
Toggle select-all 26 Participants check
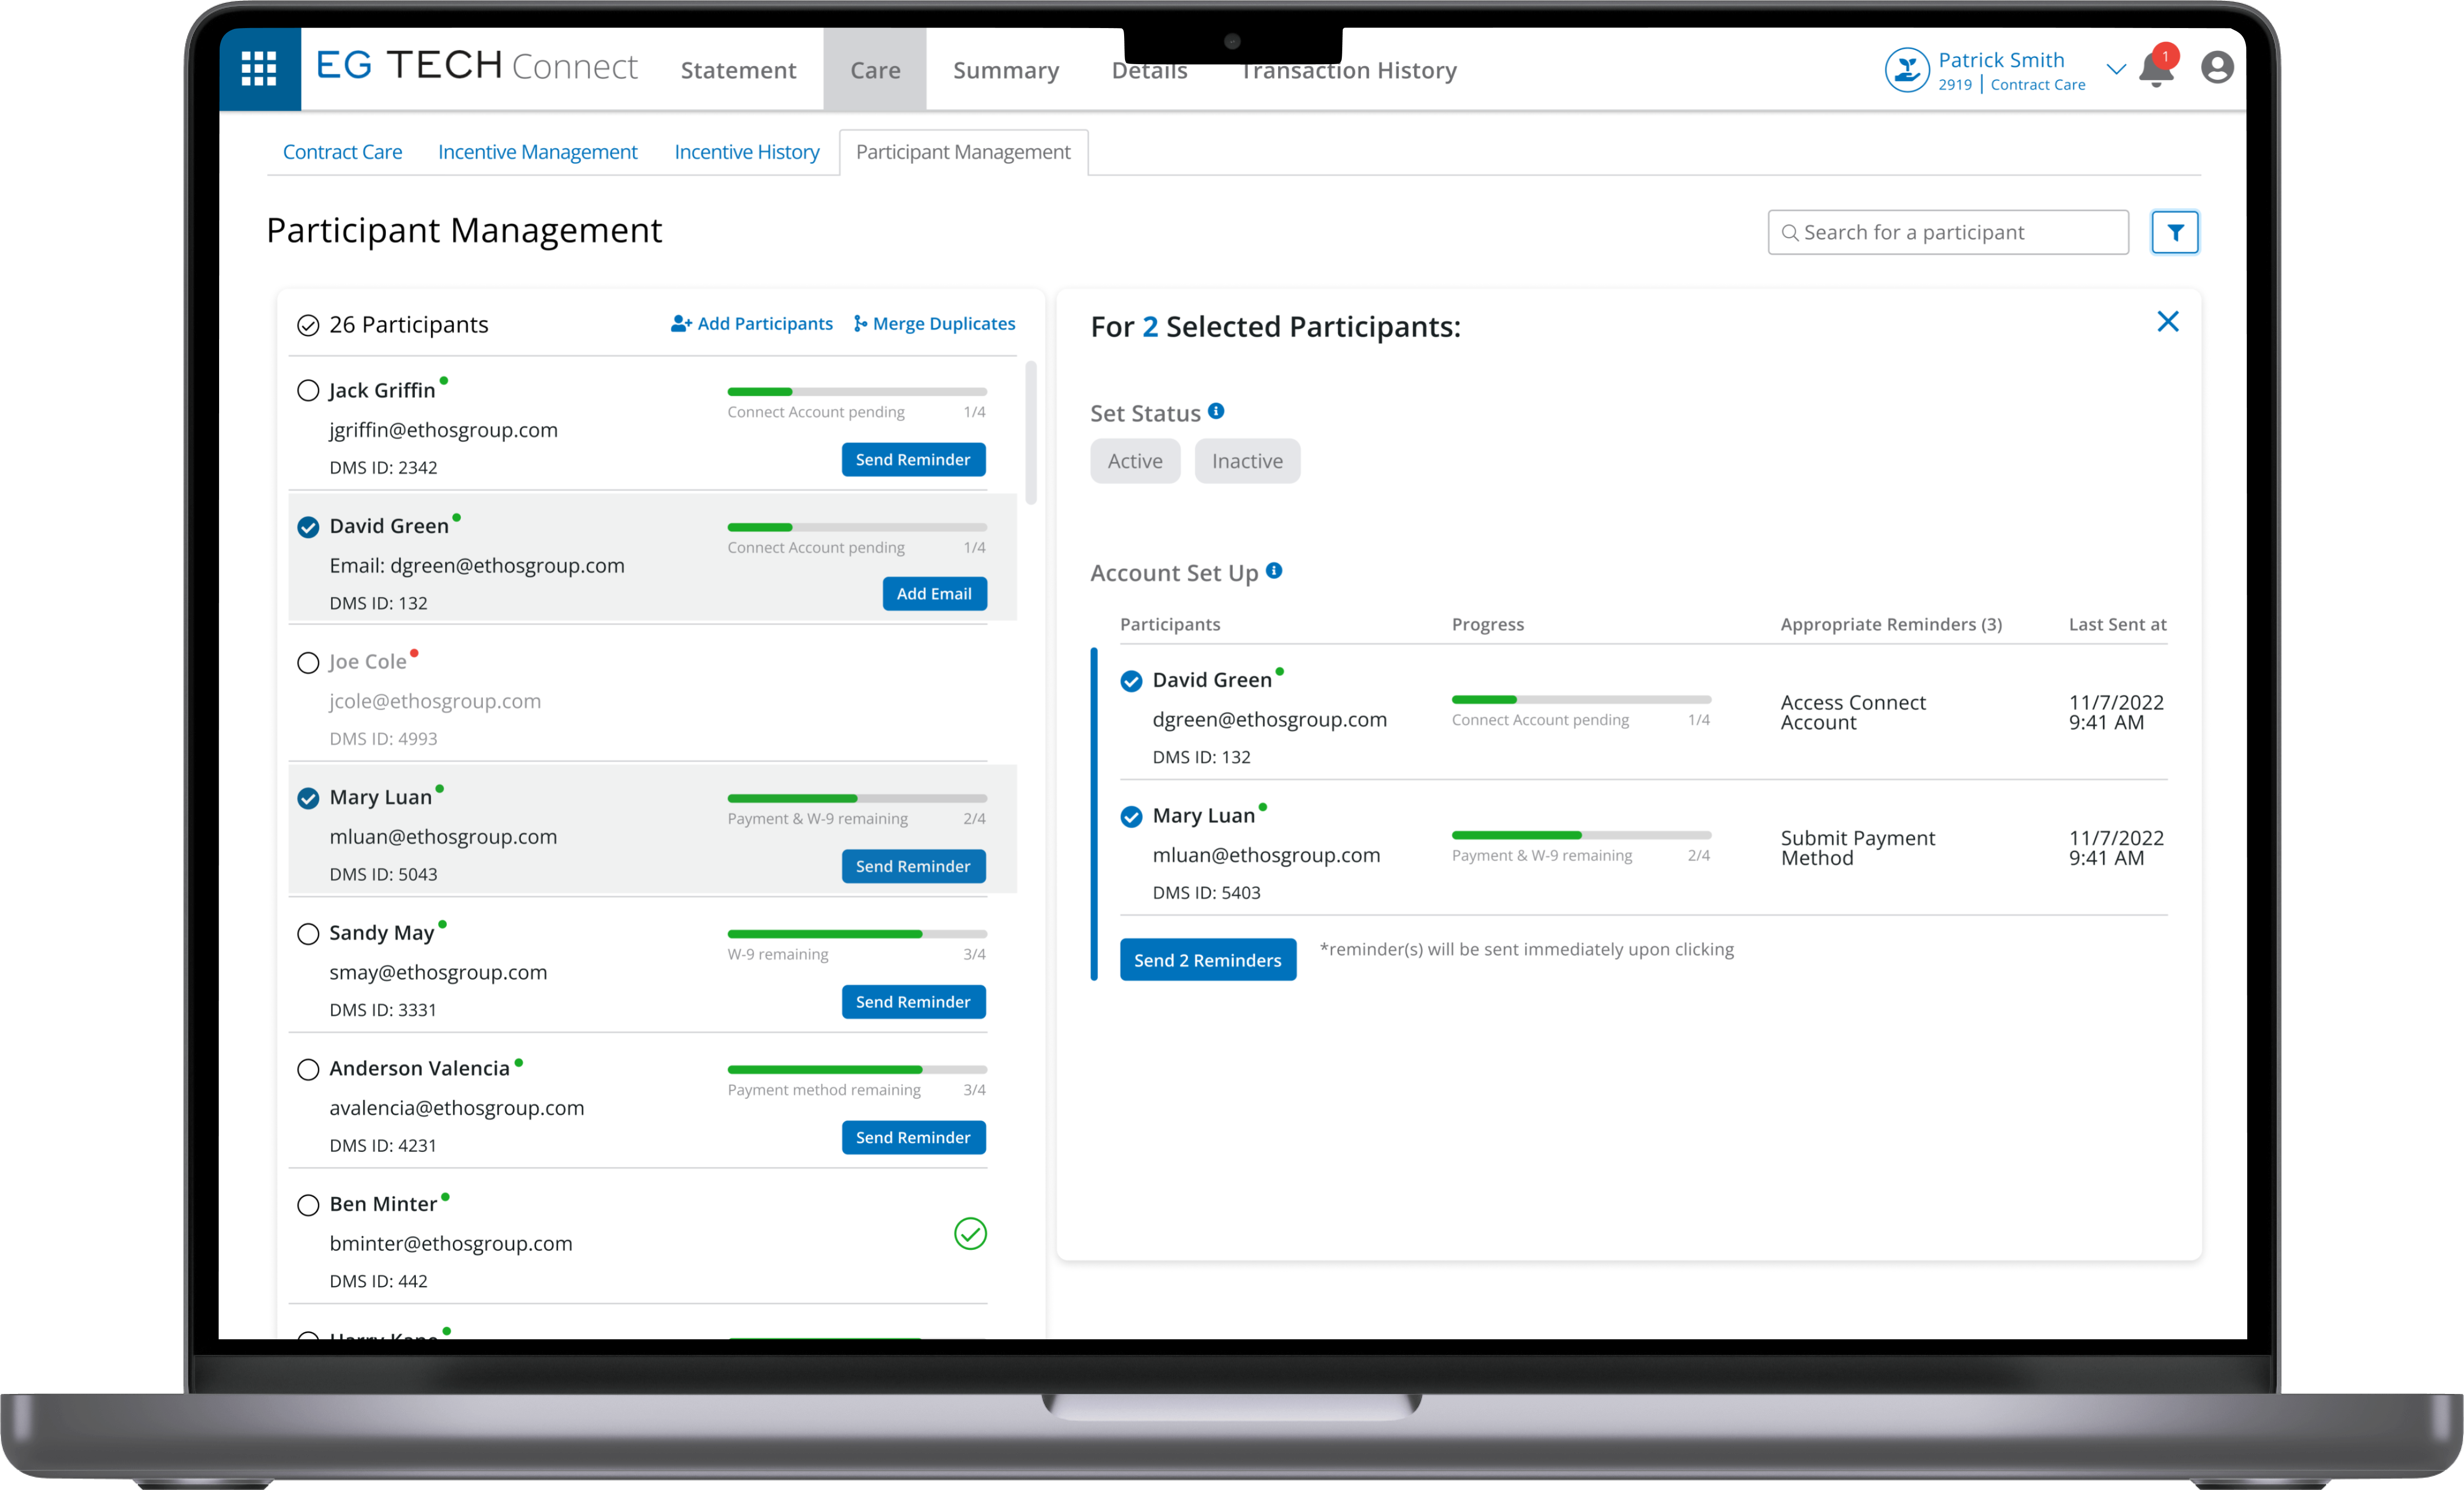[308, 325]
